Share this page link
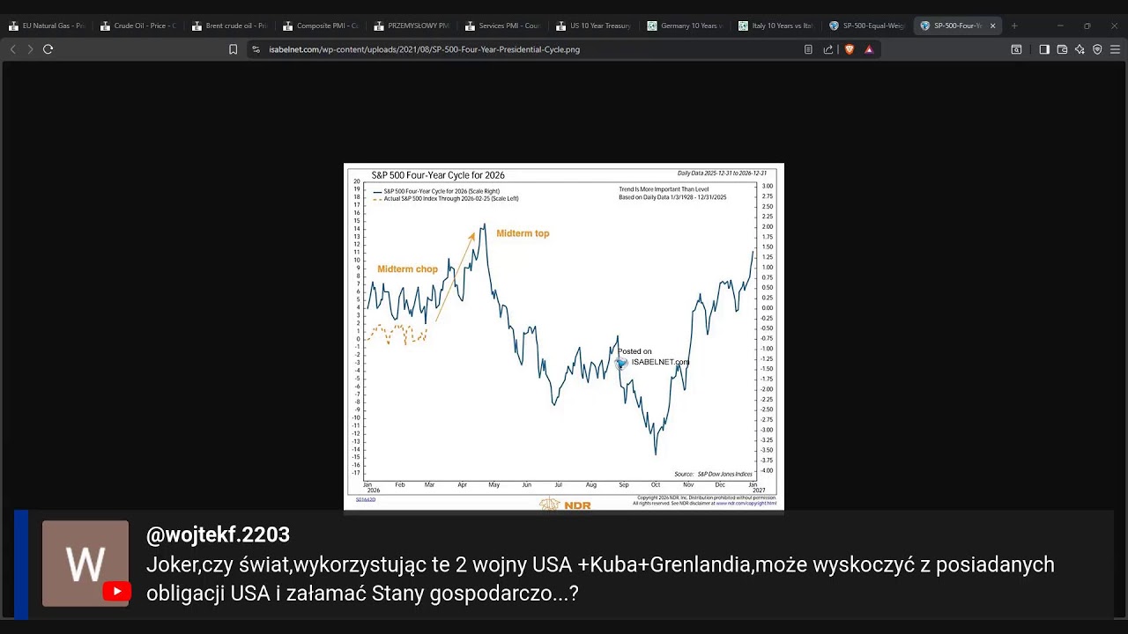 pos(828,49)
